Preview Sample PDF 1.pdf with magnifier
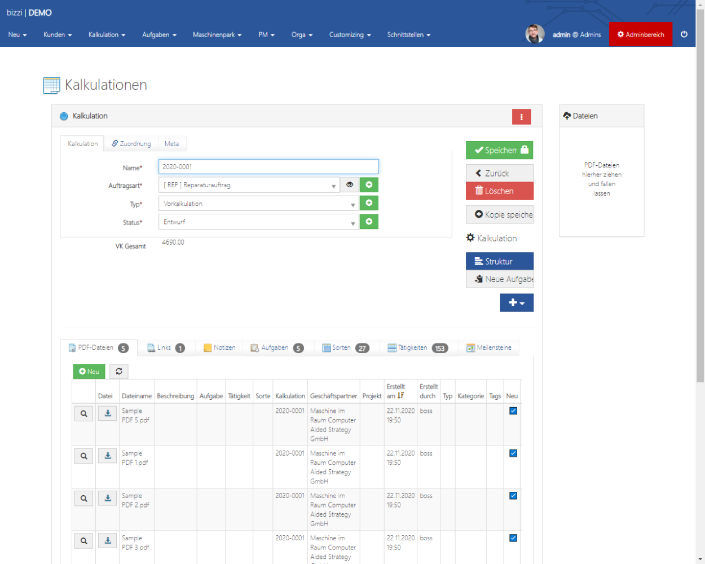Viewport: 705px width, 564px height. tap(84, 456)
